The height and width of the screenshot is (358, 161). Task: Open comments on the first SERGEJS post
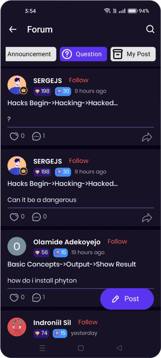[36, 137]
